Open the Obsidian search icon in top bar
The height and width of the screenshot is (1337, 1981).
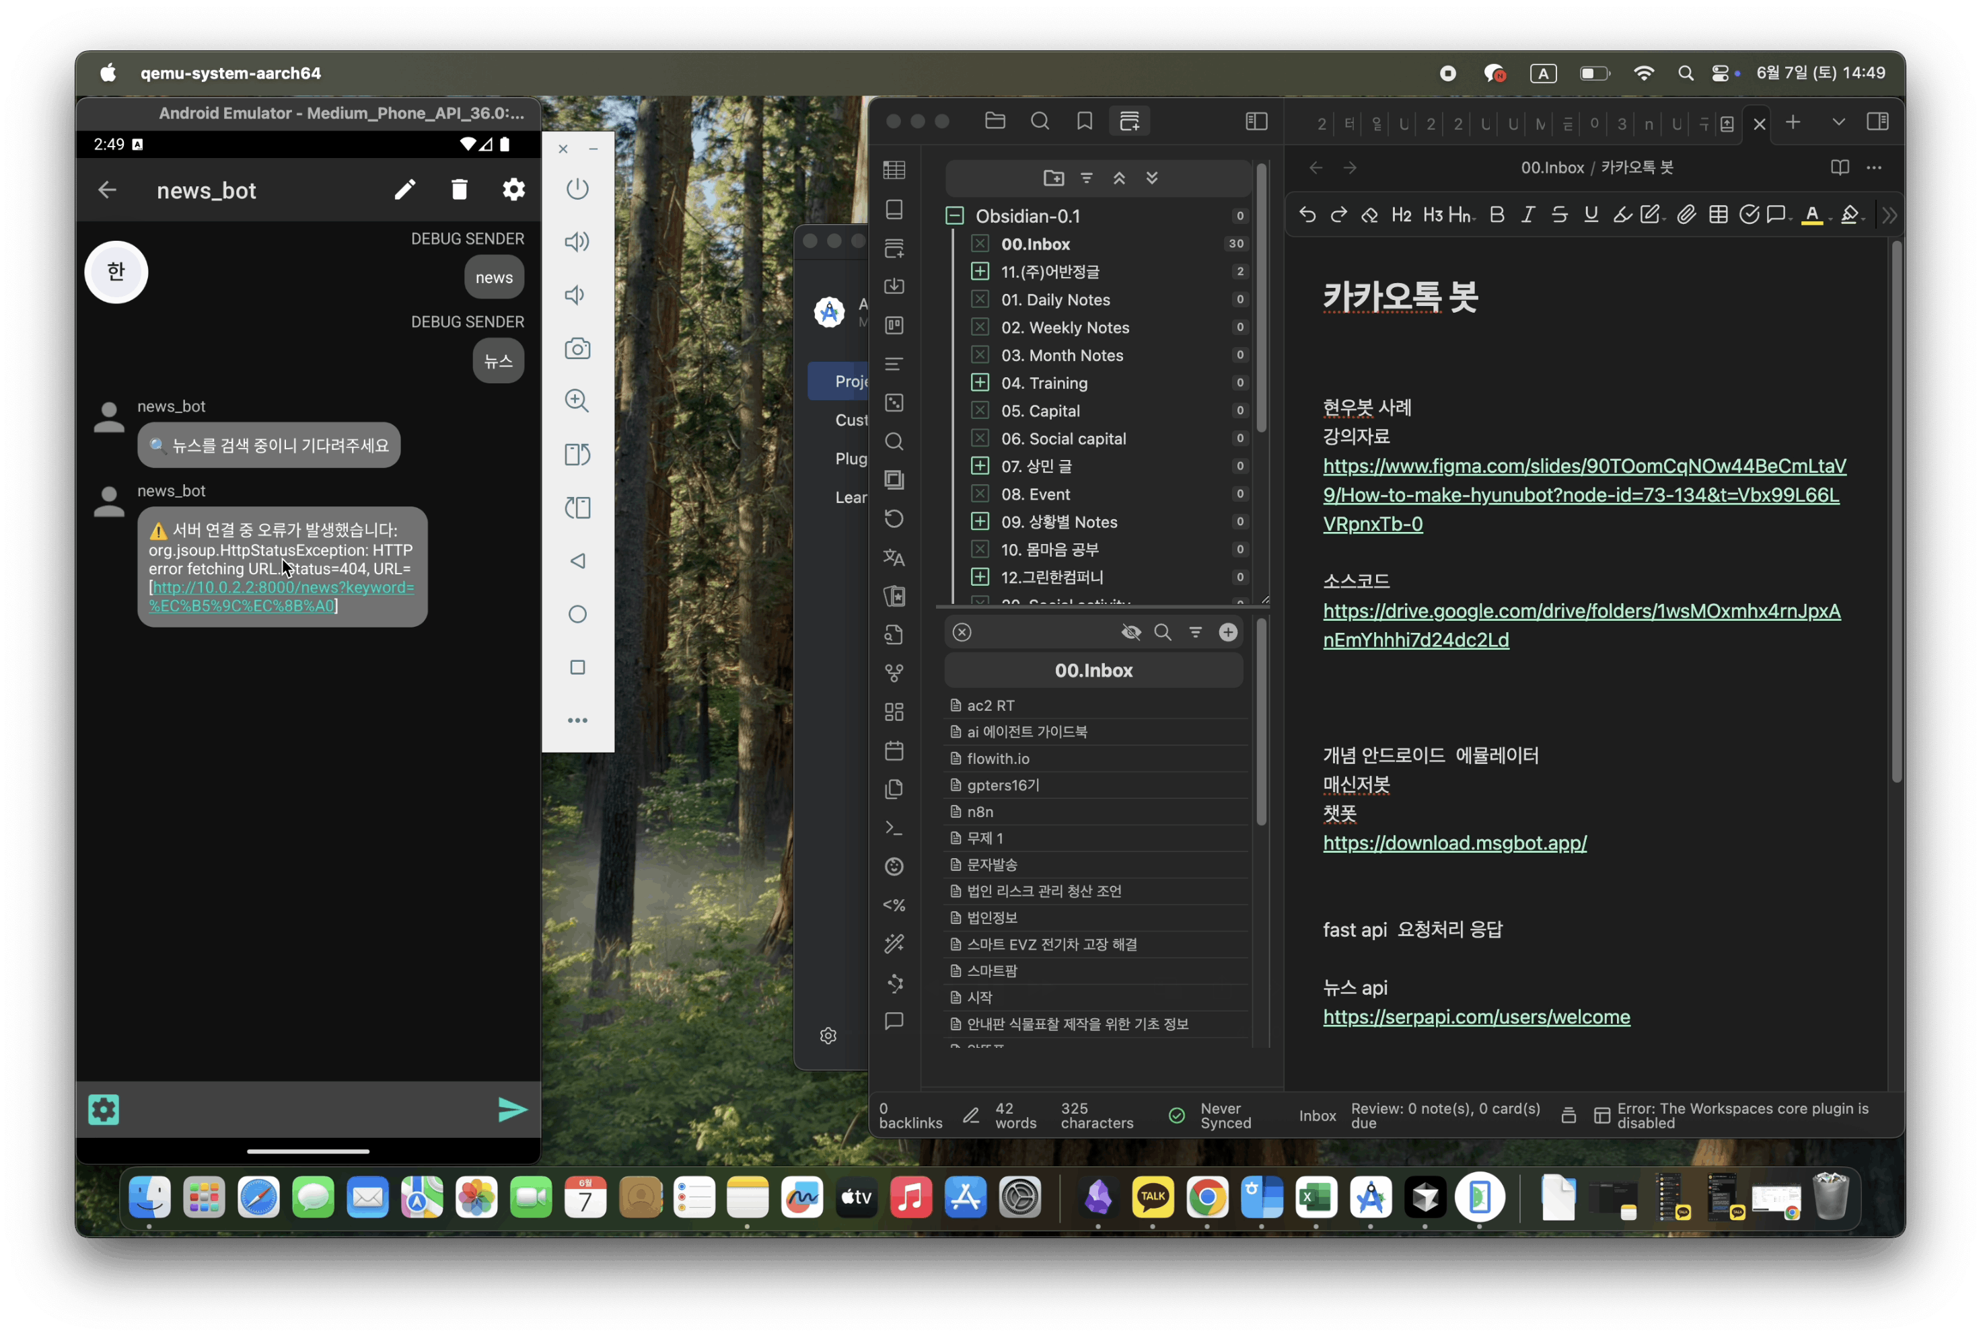click(x=1039, y=122)
